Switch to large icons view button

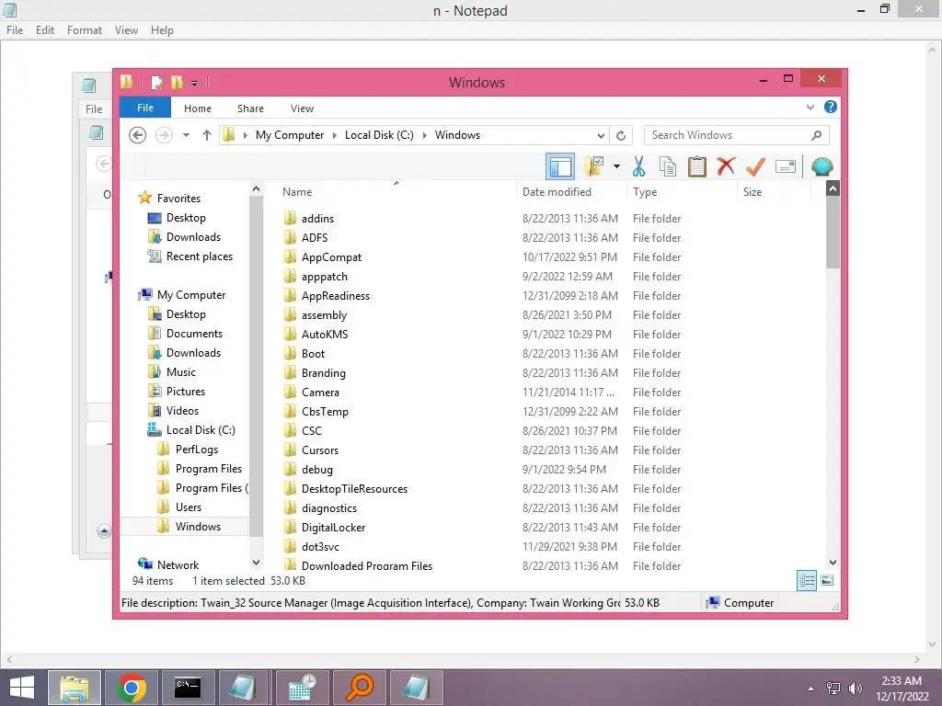(827, 581)
